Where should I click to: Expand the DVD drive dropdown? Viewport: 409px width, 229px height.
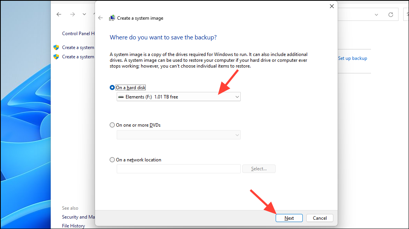[x=237, y=135]
